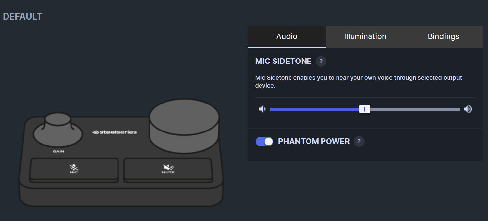Select the Audio tab
This screenshot has height=221, width=488.
(x=287, y=36)
